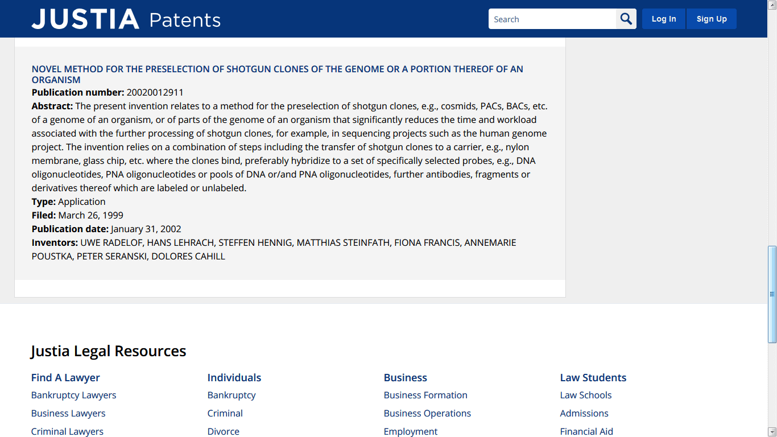The height and width of the screenshot is (437, 777).
Task: Click the Patents header link
Action: pyautogui.click(x=185, y=20)
